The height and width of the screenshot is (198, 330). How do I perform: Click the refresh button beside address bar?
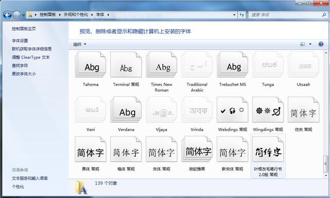tap(242, 15)
